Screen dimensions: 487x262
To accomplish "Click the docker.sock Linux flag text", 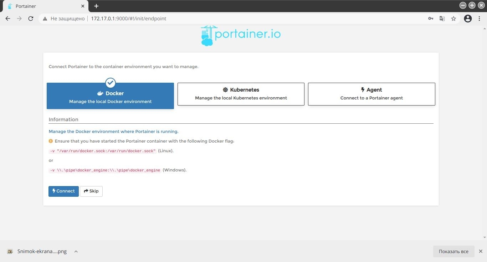I will (102, 151).
